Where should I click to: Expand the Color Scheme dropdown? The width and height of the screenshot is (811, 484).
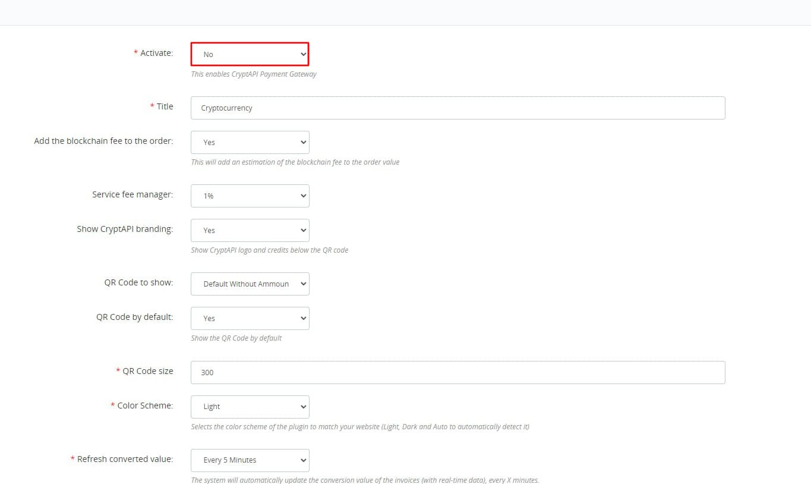[250, 406]
